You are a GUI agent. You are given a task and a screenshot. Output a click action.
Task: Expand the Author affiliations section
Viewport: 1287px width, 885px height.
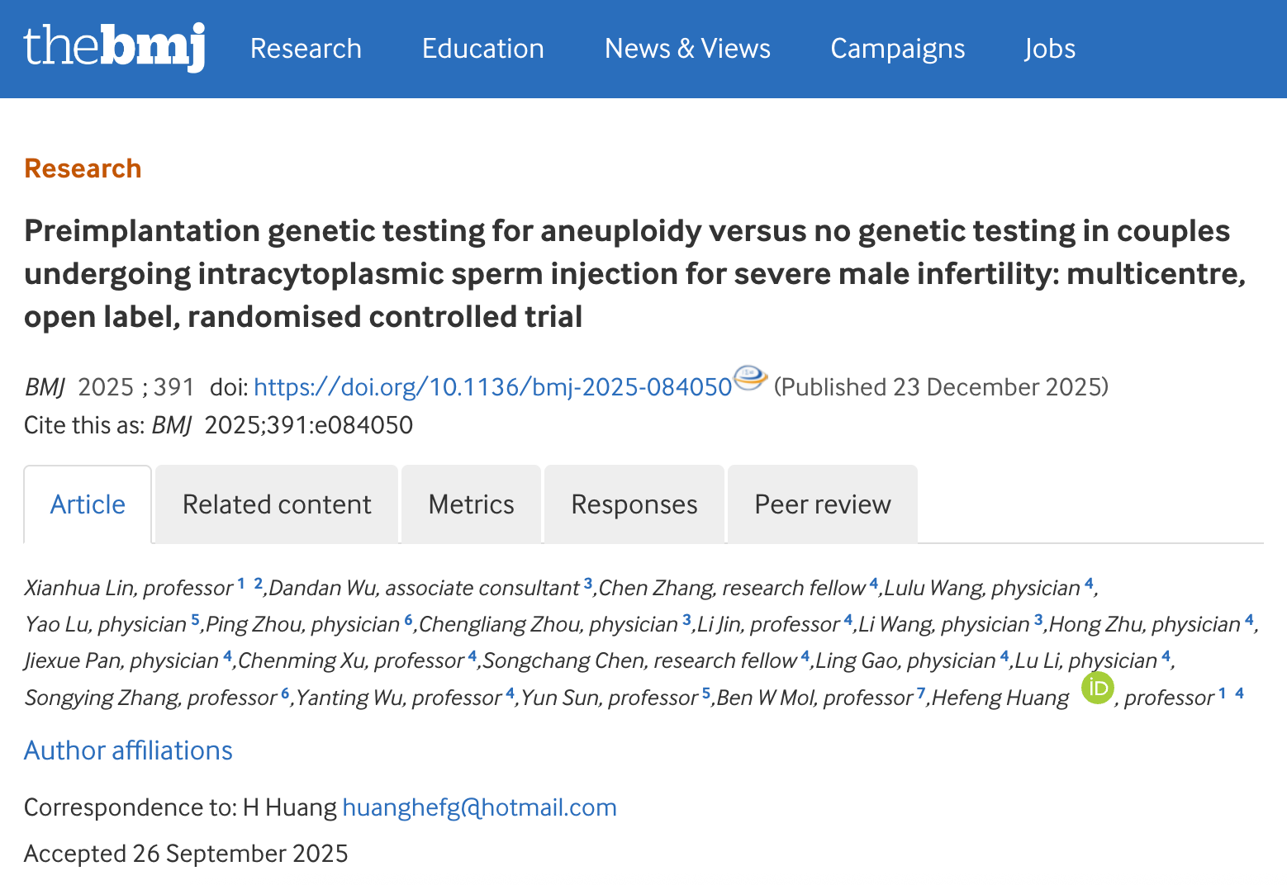point(128,750)
